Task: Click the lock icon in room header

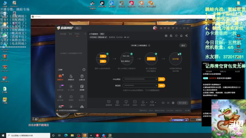Action: [171, 36]
